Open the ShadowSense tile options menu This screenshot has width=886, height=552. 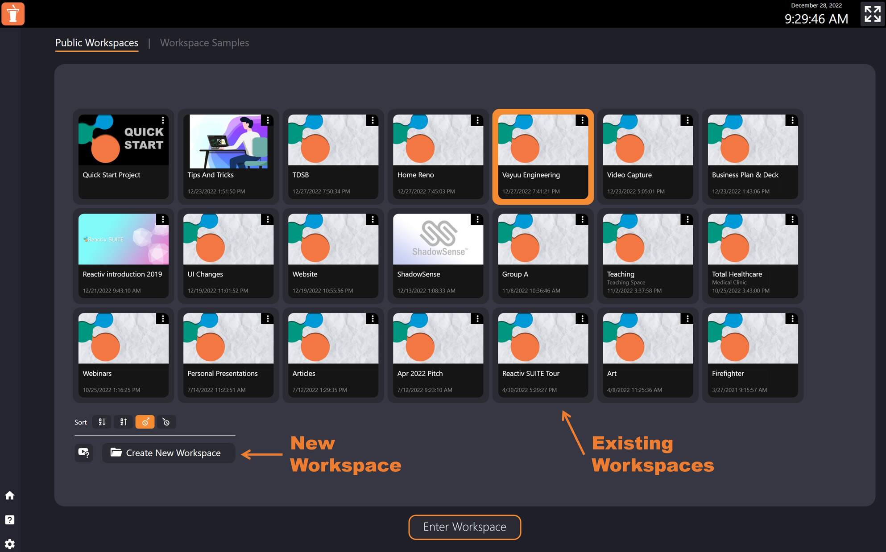(x=478, y=219)
